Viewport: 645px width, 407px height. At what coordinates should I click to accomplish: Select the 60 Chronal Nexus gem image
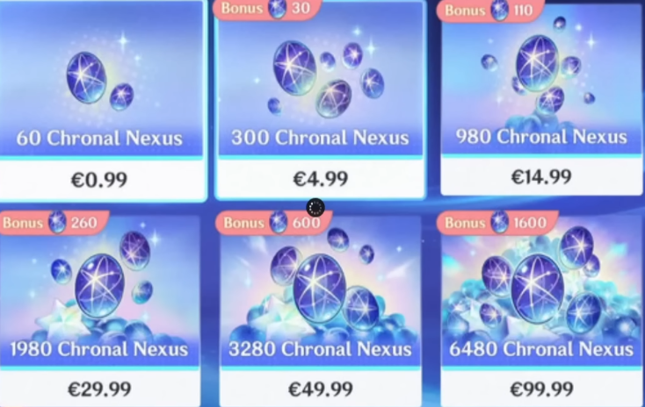100,81
